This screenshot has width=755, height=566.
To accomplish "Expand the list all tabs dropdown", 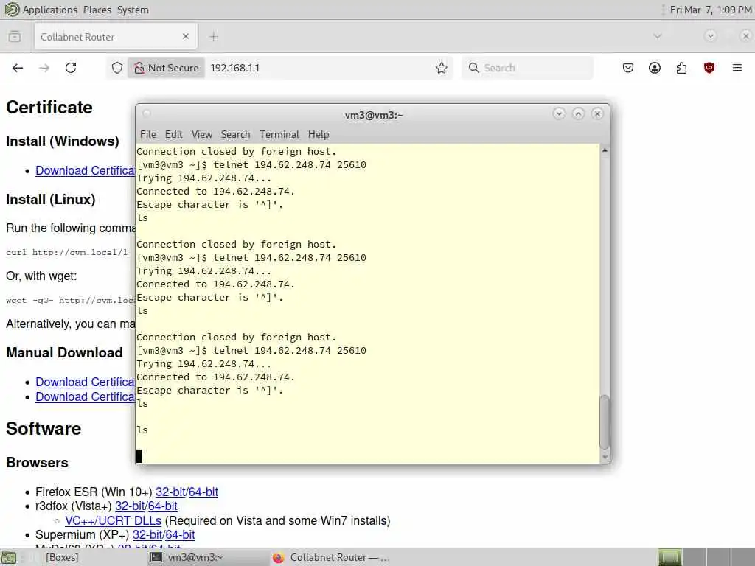I will coord(657,36).
